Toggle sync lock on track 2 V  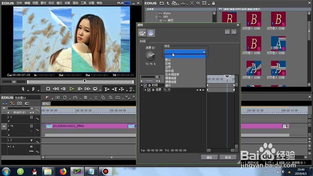tap(37, 119)
